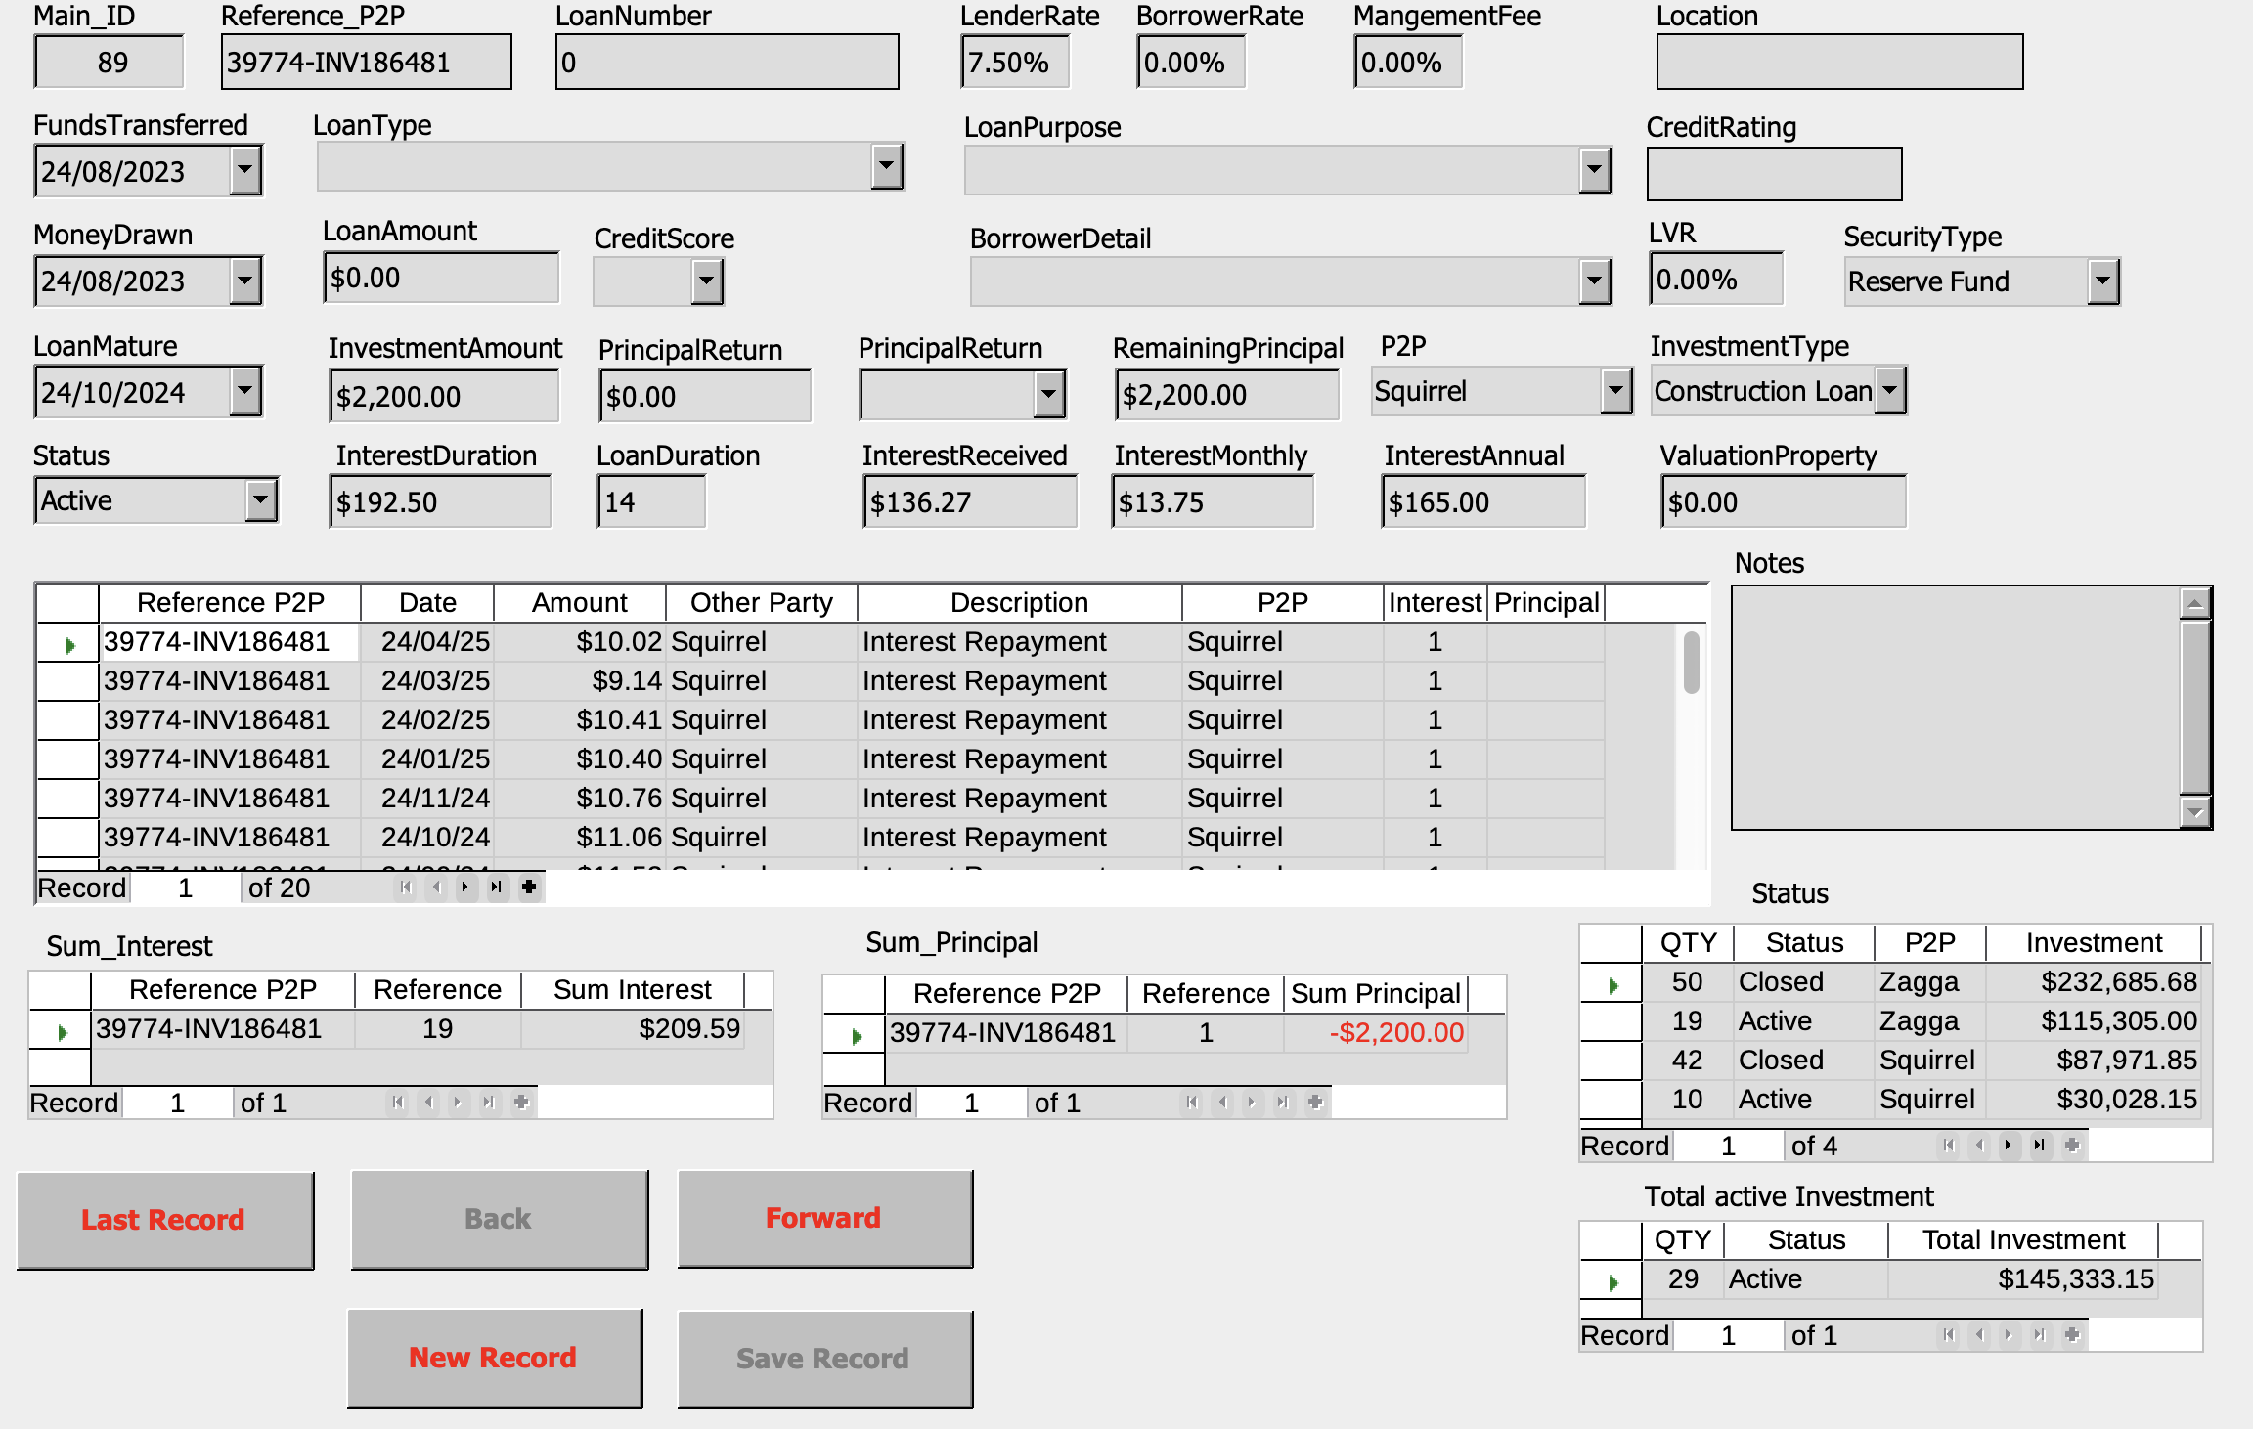
Task: Expand the InvestmentType Construction Loan dropdown
Action: 1890,391
